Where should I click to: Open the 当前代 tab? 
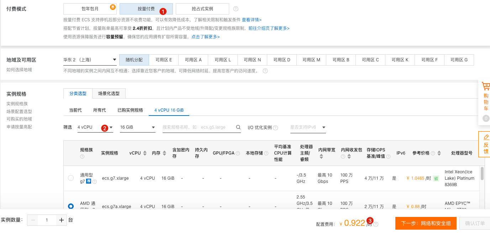point(75,110)
